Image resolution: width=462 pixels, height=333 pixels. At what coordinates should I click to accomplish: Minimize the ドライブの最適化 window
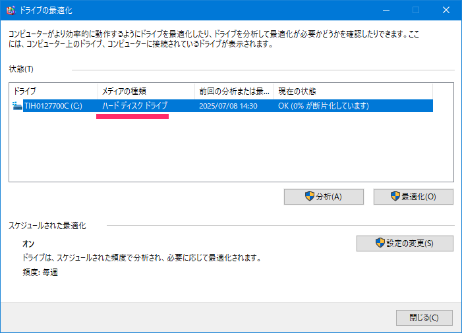click(386, 10)
